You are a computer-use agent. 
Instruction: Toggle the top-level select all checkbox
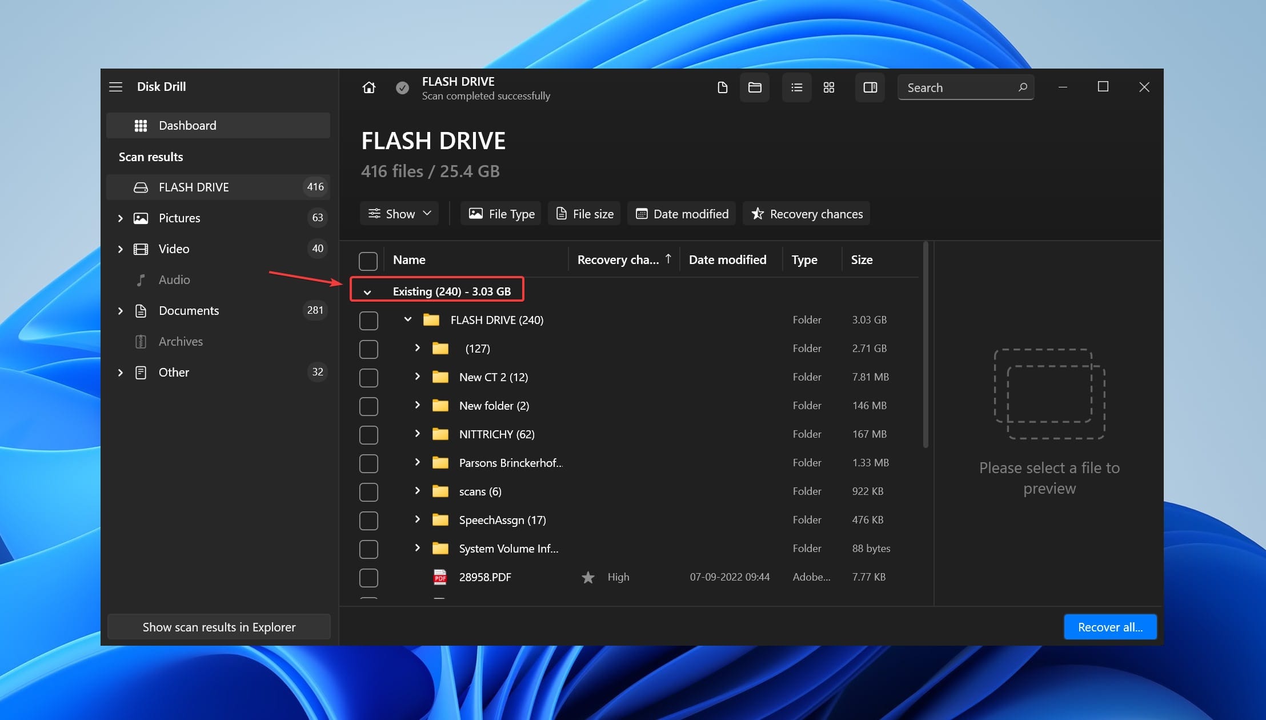368,259
